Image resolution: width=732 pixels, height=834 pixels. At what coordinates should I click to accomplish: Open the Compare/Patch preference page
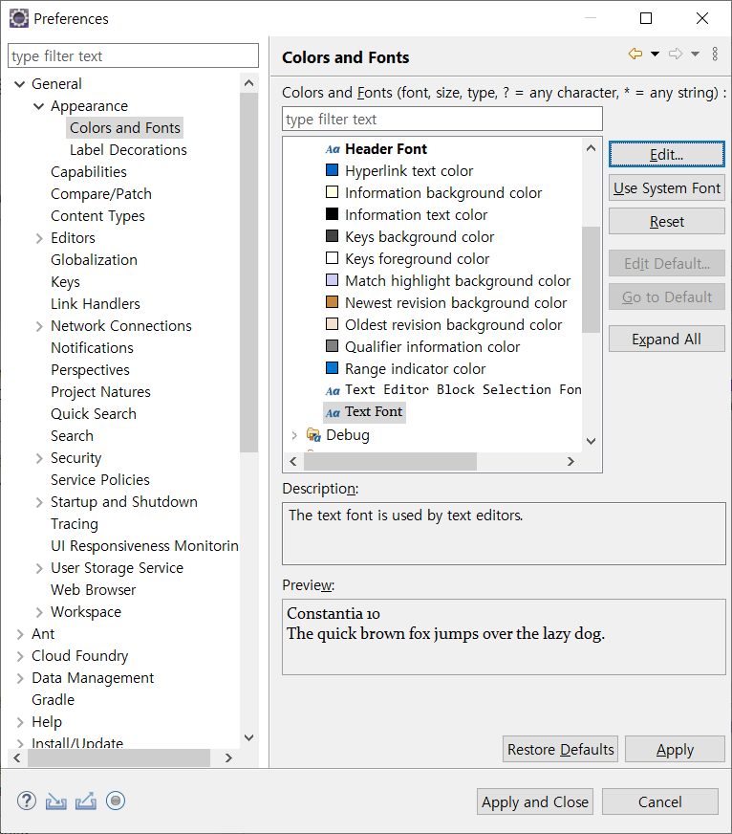[101, 194]
